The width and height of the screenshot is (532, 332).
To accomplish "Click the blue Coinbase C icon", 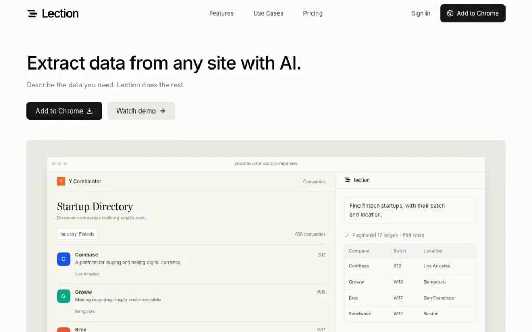I will coord(63,259).
